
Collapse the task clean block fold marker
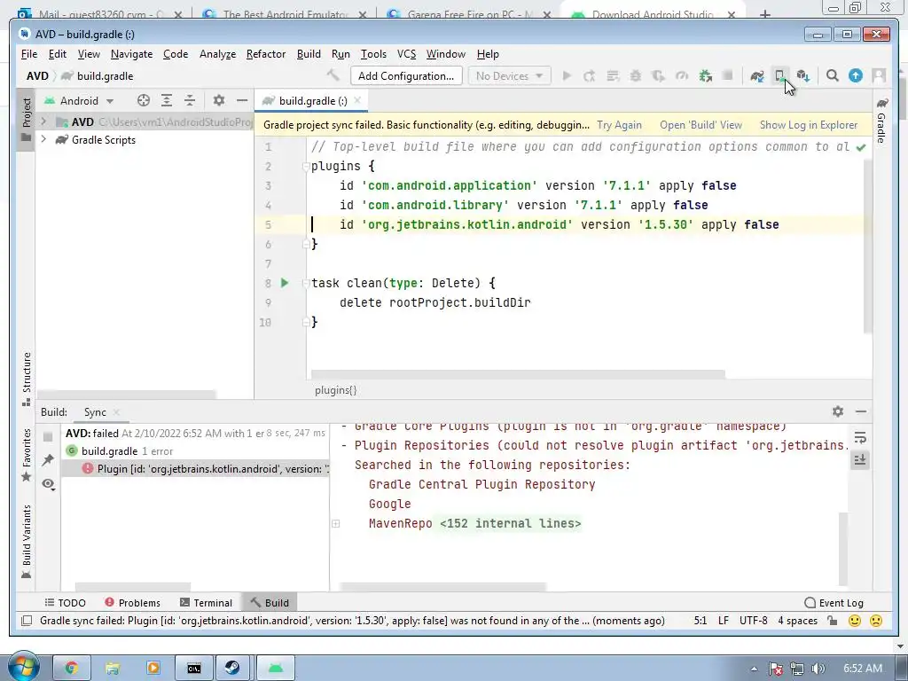tap(306, 283)
